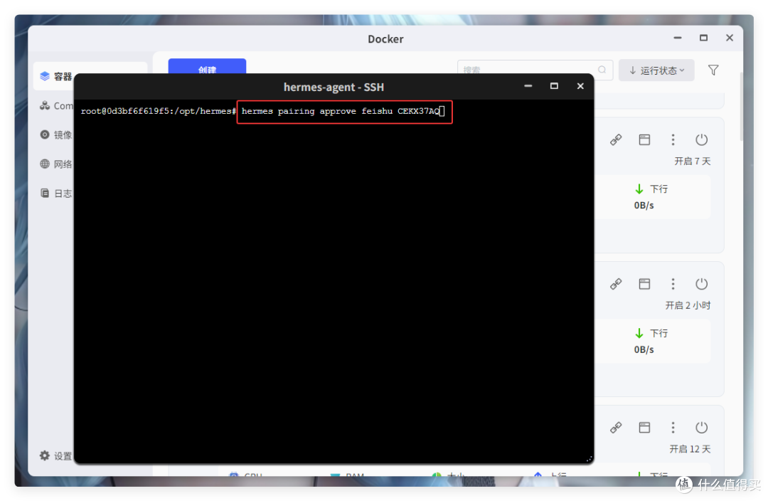Maximize the Docker window

click(x=703, y=38)
